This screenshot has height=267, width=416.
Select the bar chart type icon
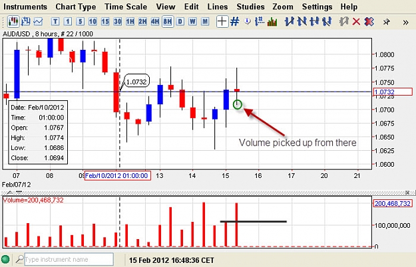(x=26, y=22)
